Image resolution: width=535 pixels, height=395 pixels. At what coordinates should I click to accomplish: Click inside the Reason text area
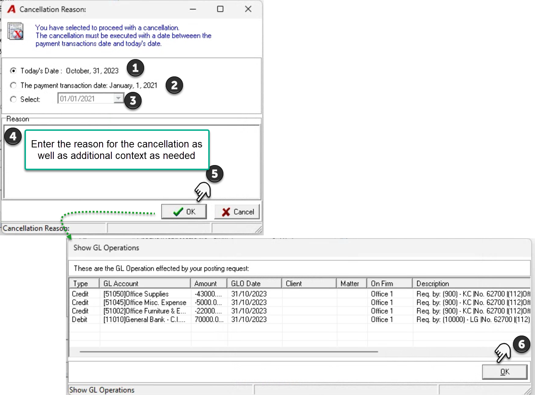tap(132, 162)
